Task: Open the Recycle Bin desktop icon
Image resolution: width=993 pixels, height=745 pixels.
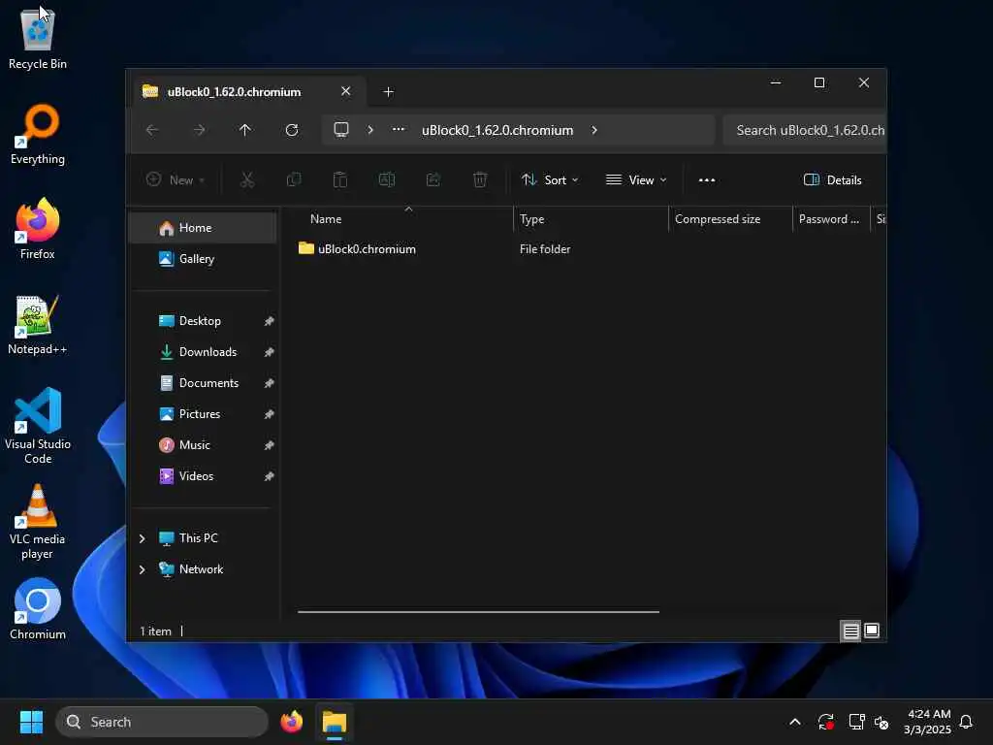Action: pyautogui.click(x=38, y=38)
